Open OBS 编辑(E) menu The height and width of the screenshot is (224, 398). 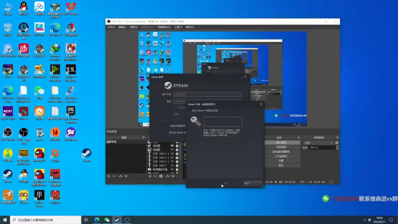click(x=122, y=27)
